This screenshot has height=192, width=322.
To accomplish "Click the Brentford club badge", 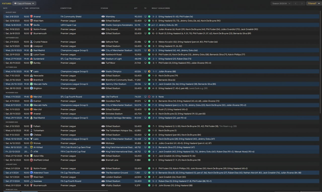I will pyautogui.click(x=31, y=80).
